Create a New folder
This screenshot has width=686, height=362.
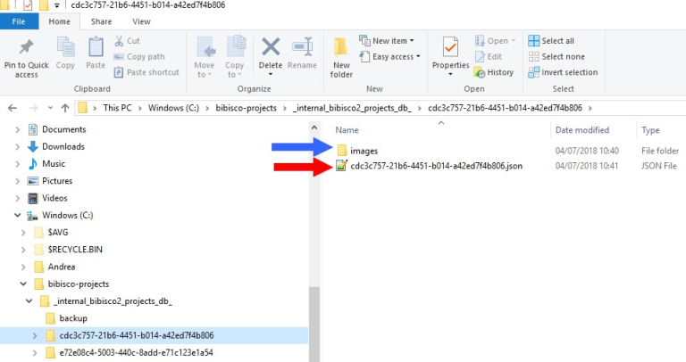click(x=341, y=58)
